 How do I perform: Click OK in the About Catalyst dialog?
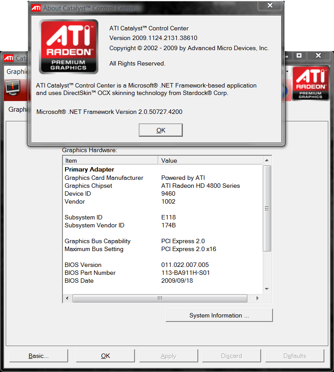(161, 130)
